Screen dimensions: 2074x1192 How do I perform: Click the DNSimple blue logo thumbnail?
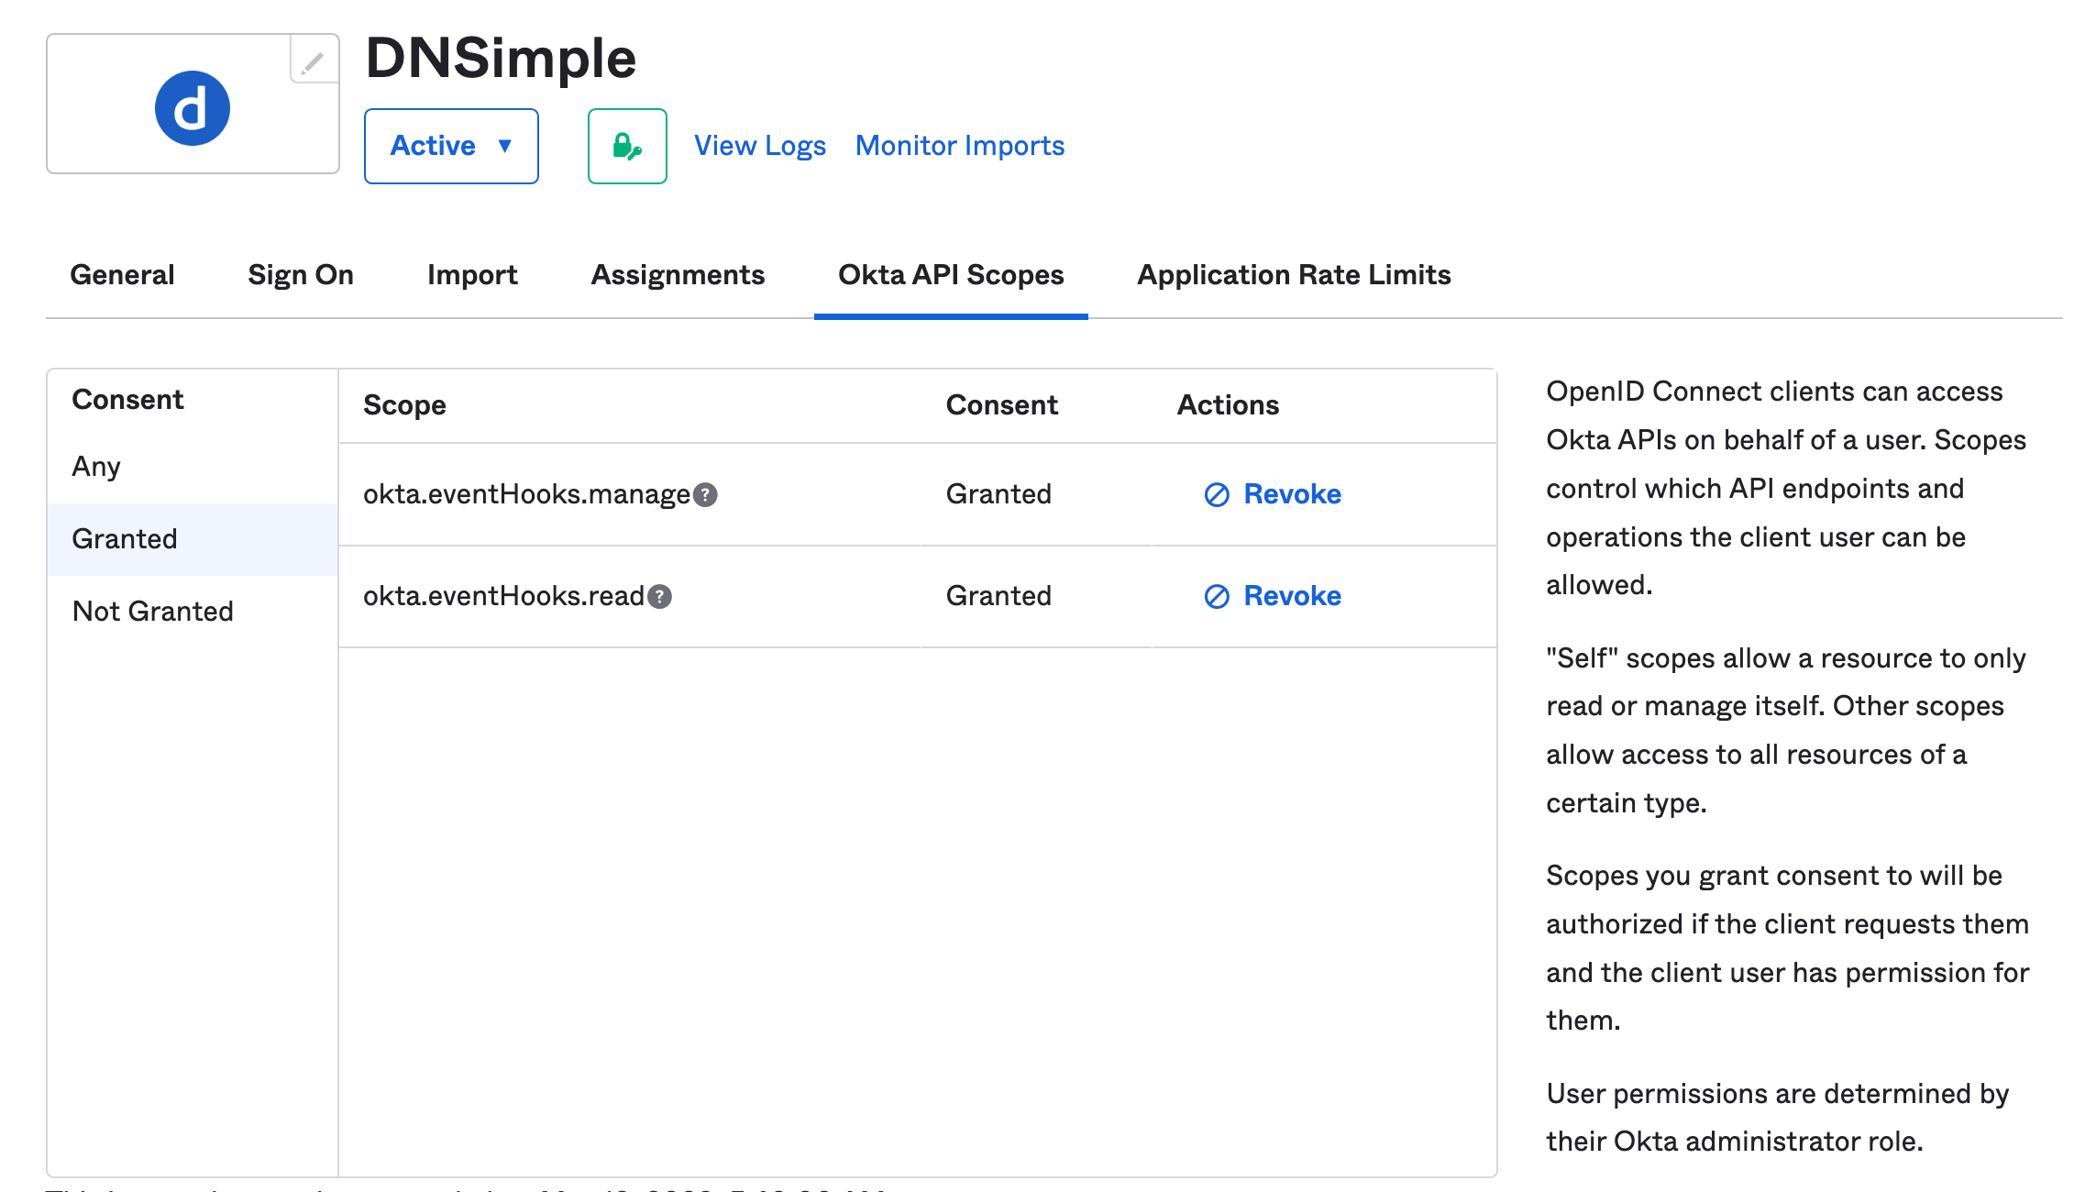click(x=192, y=108)
